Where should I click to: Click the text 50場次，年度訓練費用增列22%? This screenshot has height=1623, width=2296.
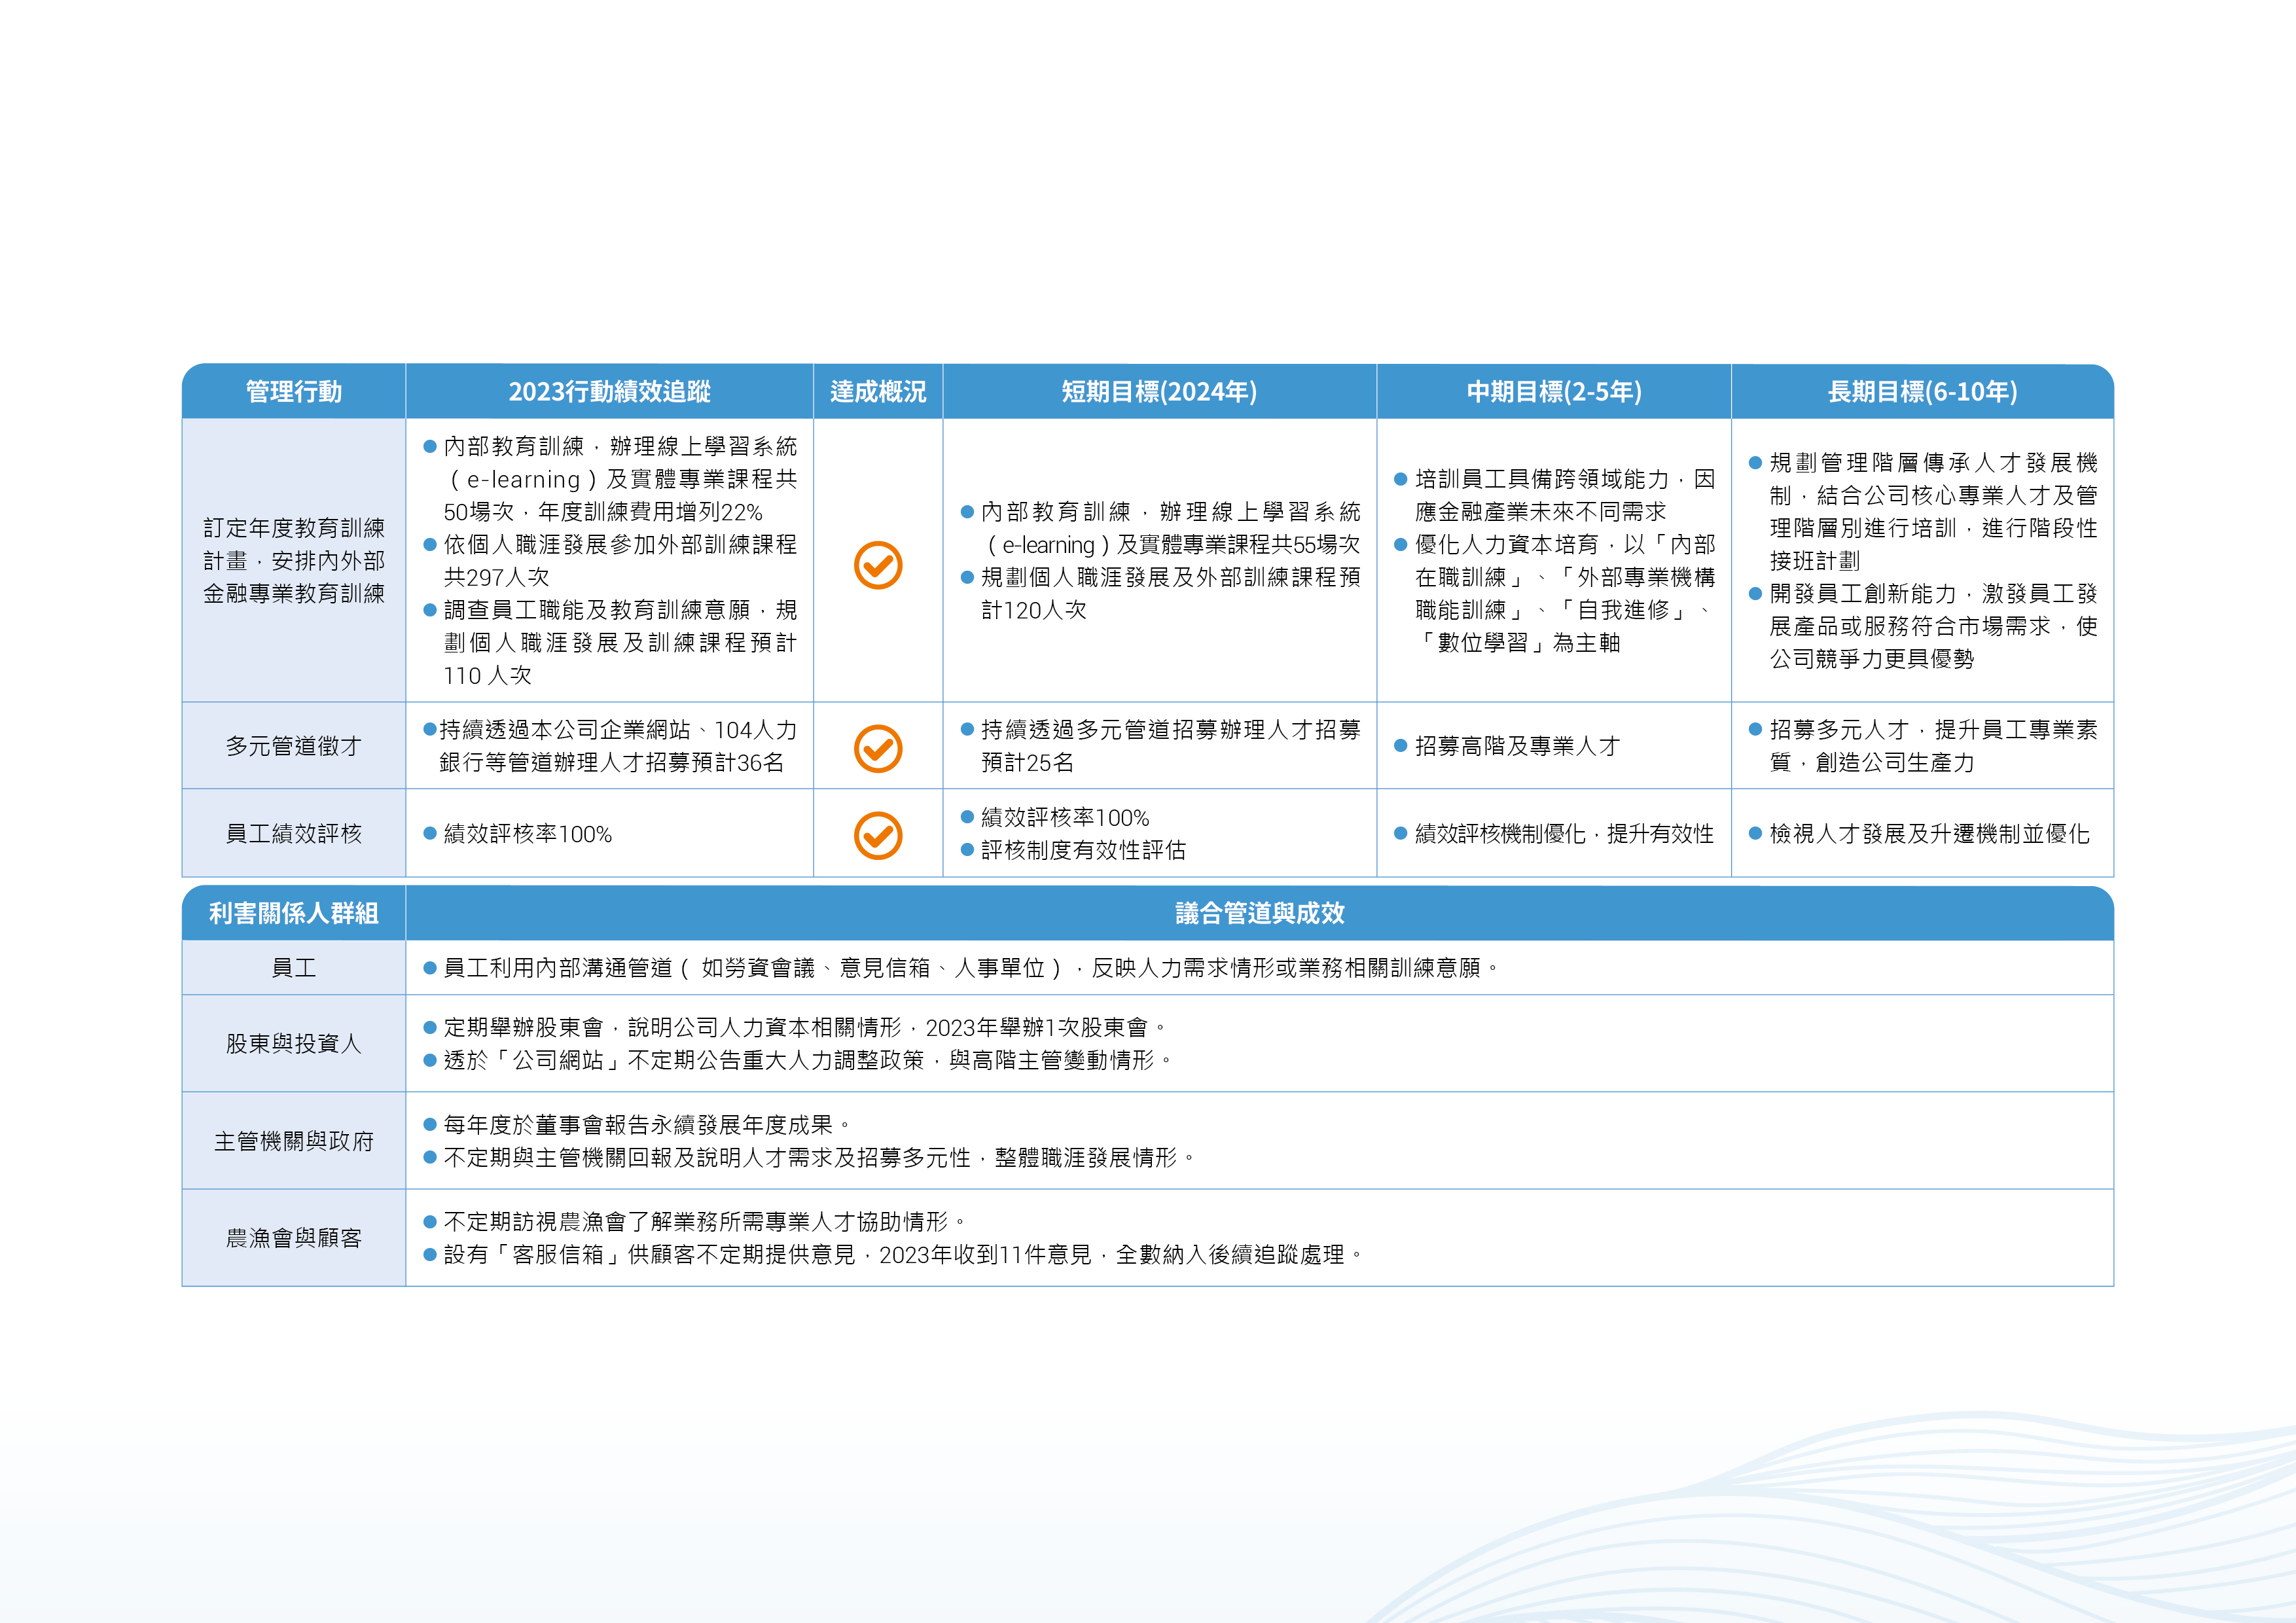coord(603,511)
